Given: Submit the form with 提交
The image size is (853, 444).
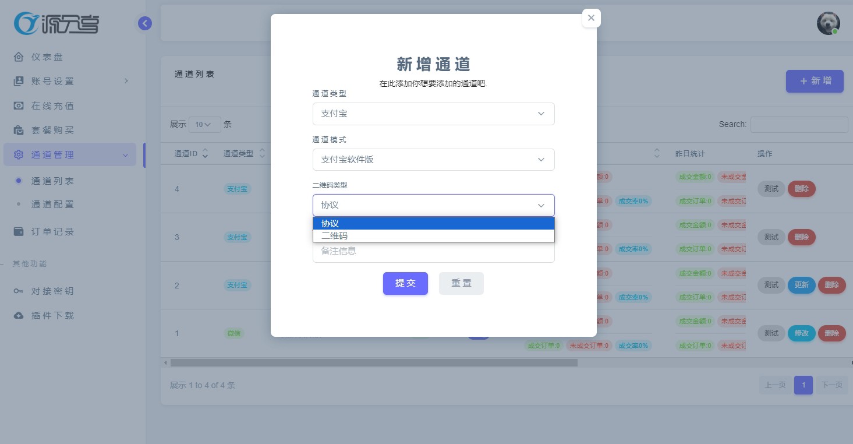Looking at the screenshot, I should click(405, 283).
